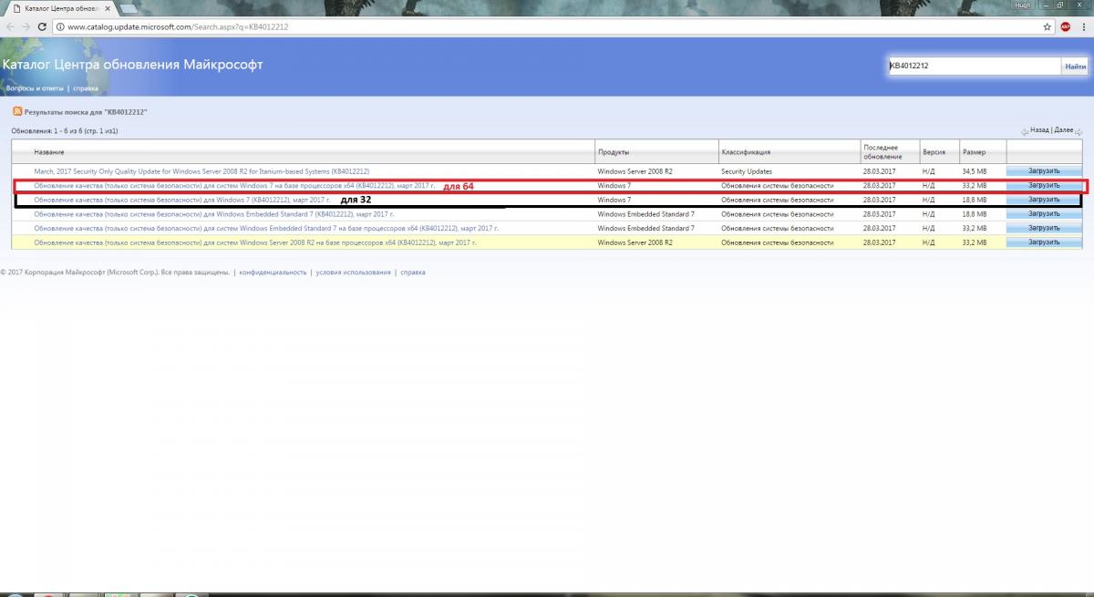Click the KB4012212 search field

[x=975, y=66]
